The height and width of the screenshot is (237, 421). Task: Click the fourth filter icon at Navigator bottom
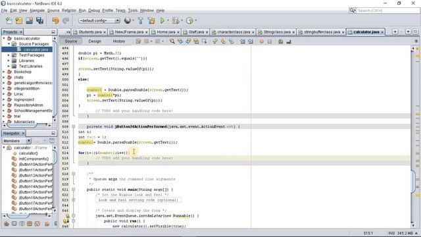coord(30,224)
